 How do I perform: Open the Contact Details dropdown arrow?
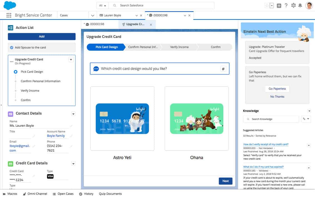73,114
